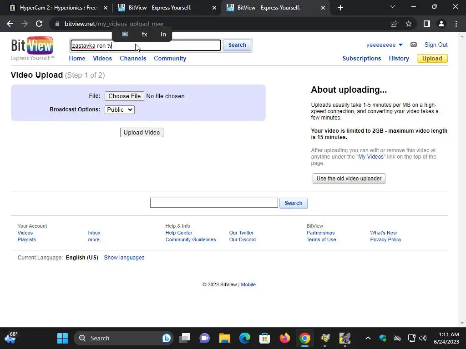Click Show languages
The image size is (466, 349).
click(x=124, y=258)
